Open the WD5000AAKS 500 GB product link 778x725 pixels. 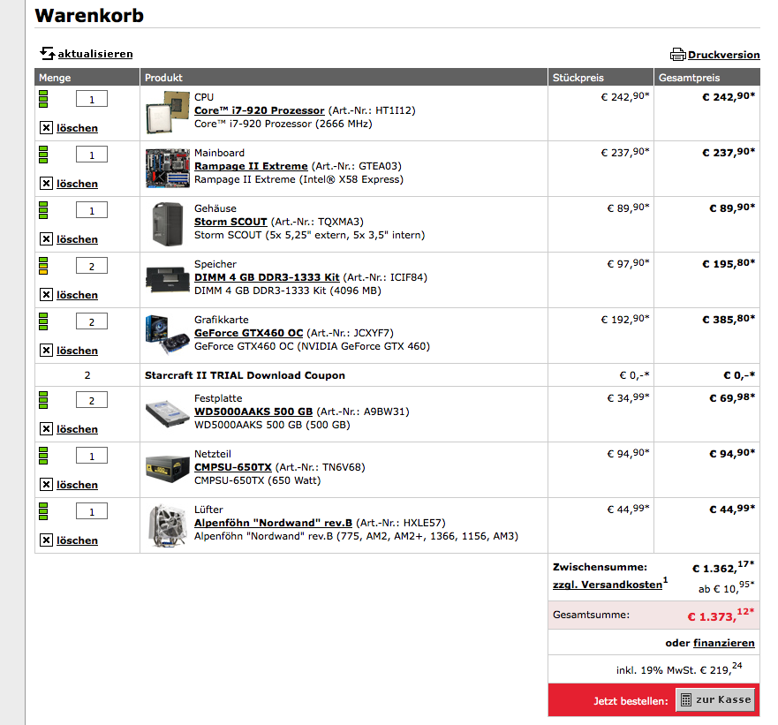click(253, 412)
